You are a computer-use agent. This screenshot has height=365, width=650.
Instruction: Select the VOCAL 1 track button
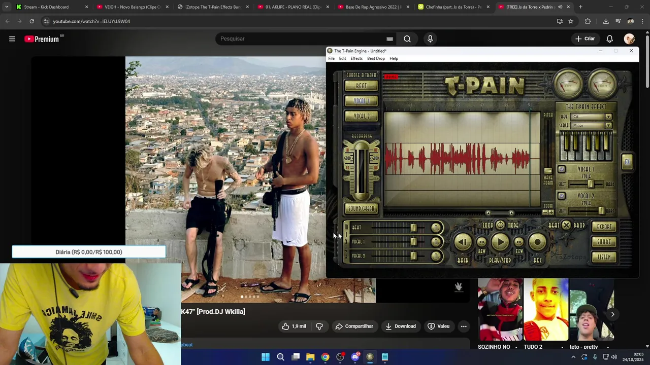361,101
